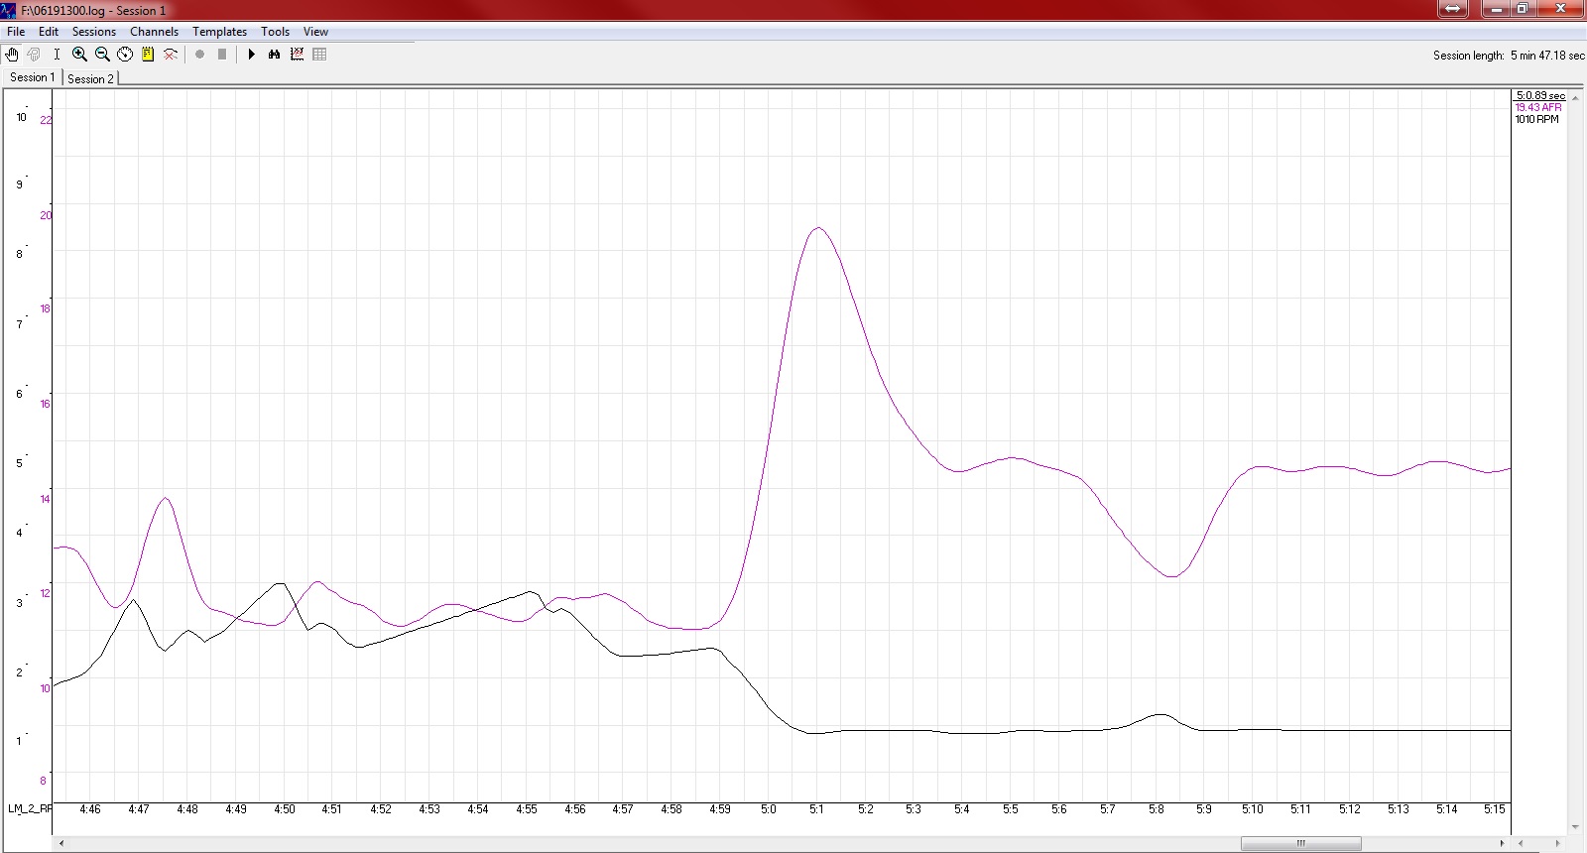Click the 5:1 time marker on axis
1587x853 pixels.
click(816, 809)
